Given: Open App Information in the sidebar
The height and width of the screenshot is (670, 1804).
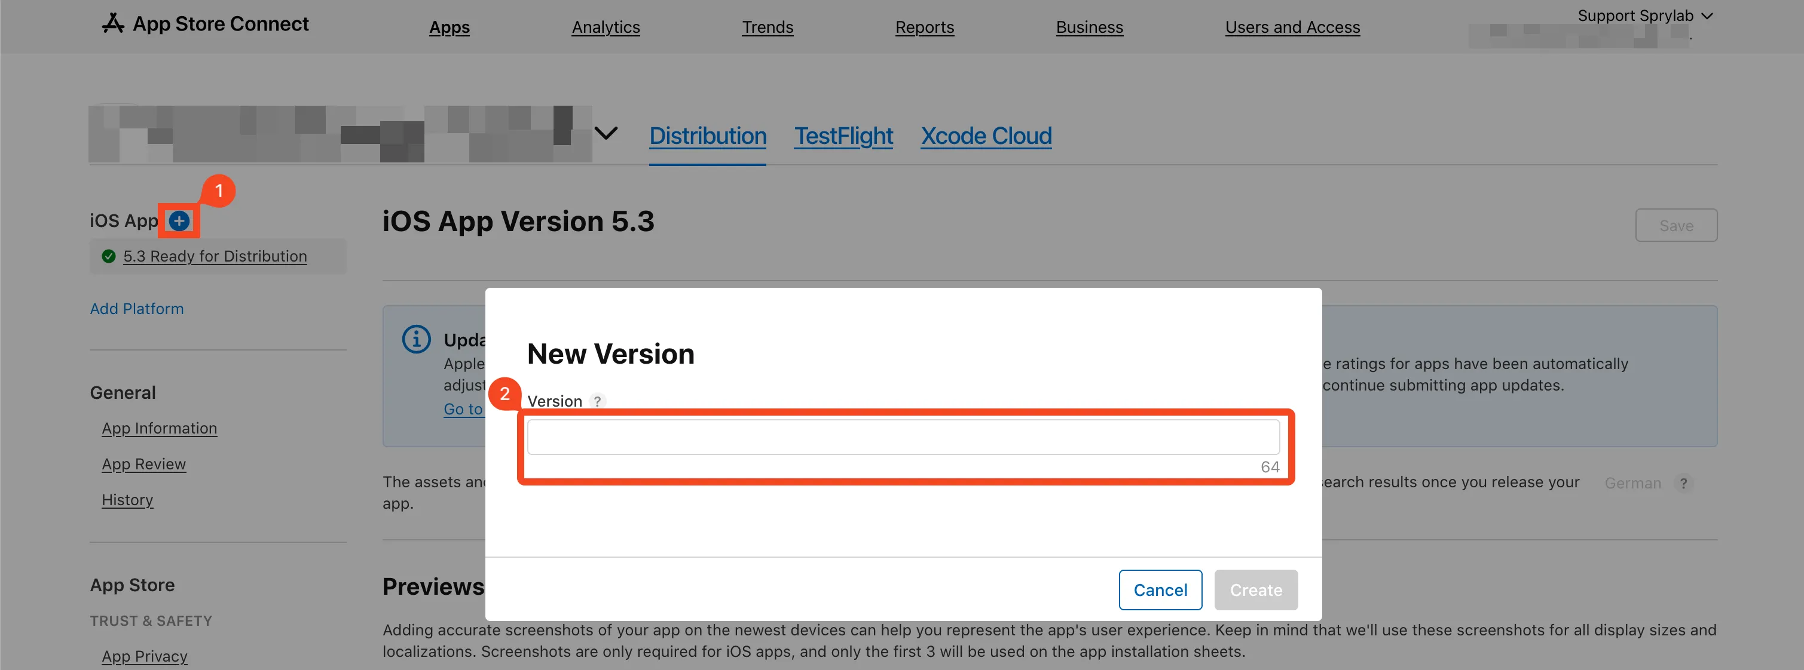Looking at the screenshot, I should coord(159,428).
